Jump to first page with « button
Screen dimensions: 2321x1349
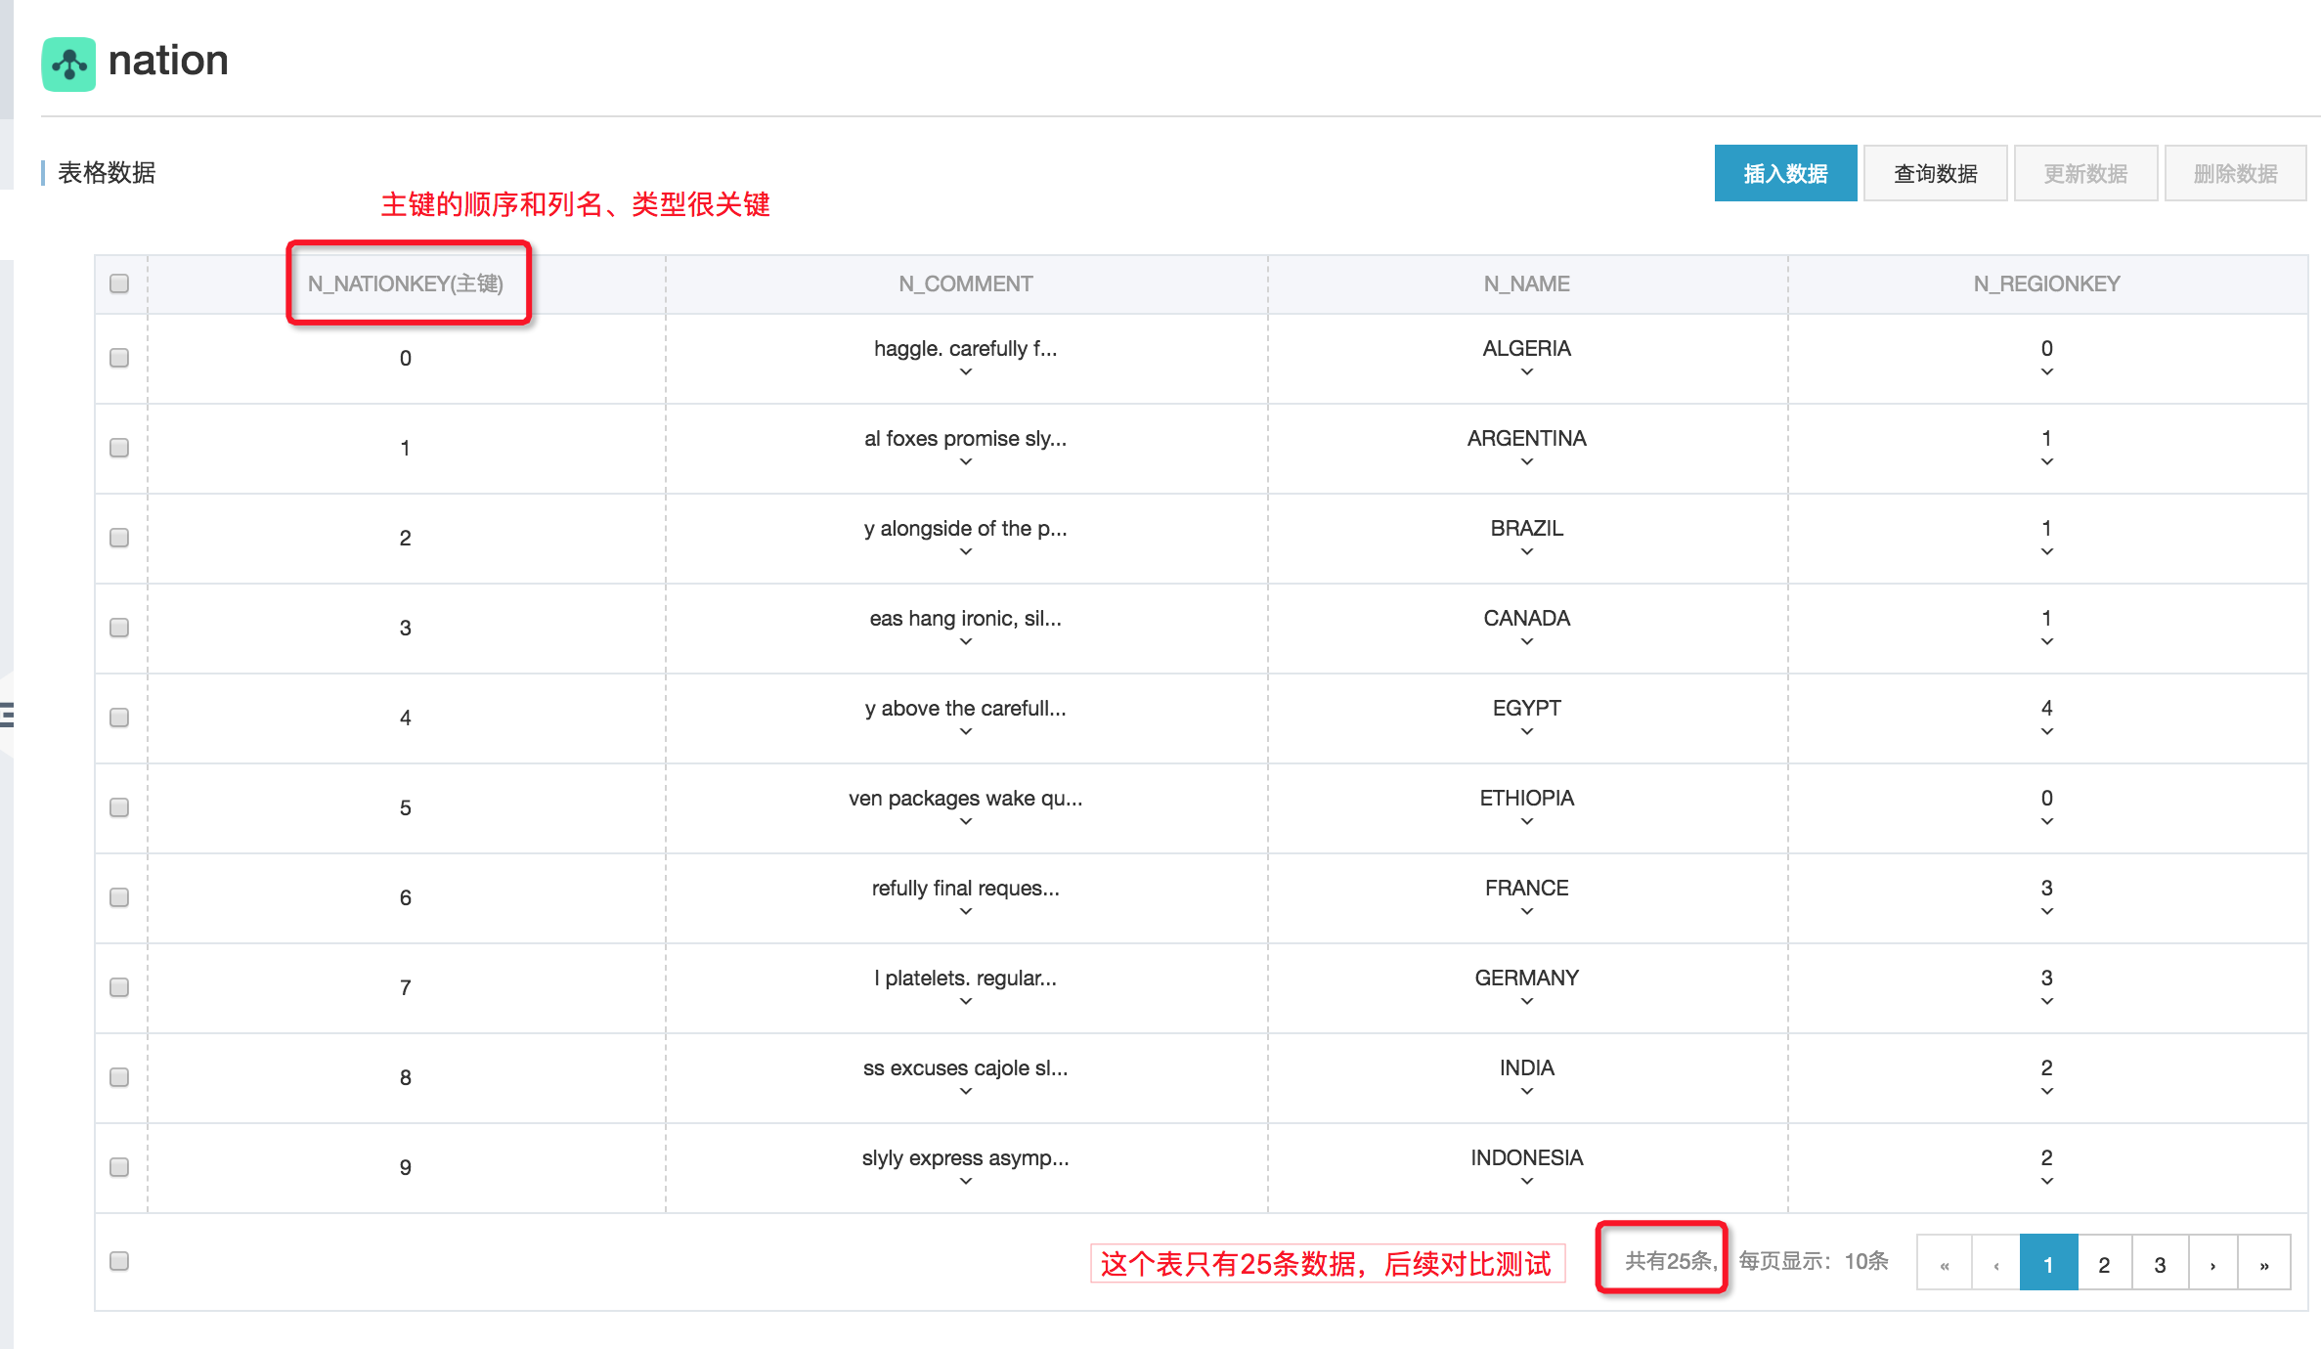coord(1945,1264)
